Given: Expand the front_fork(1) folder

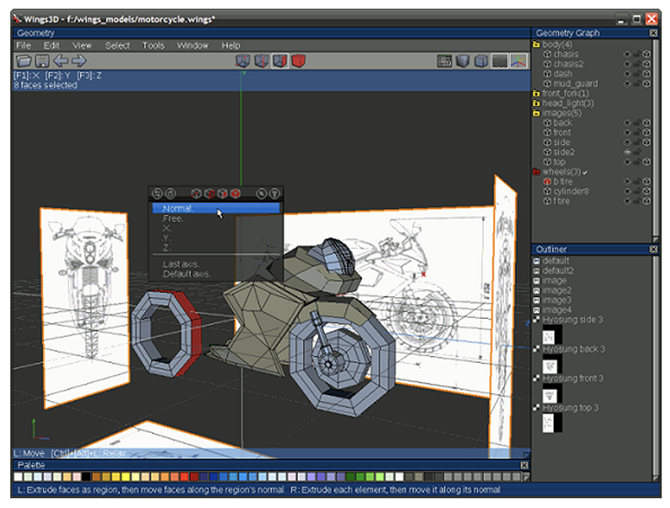Looking at the screenshot, I should click(x=537, y=94).
